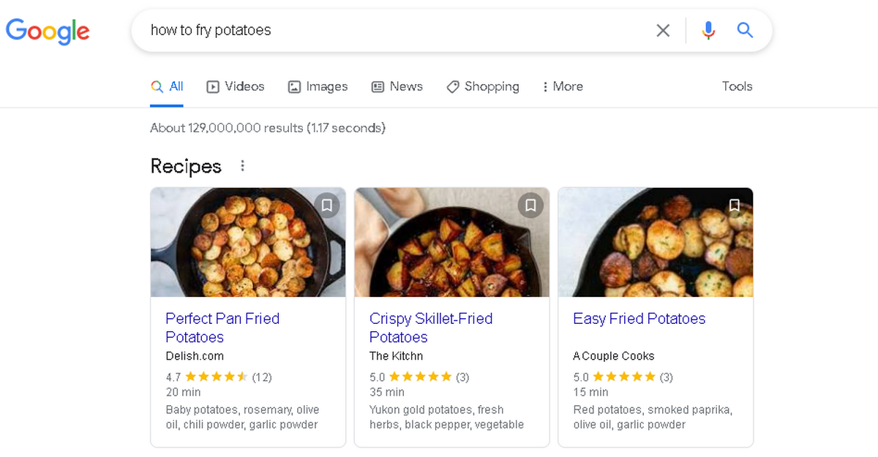
Task: Bookmark the Perfect Pan Fried Potatoes recipe
Action: [x=327, y=205]
